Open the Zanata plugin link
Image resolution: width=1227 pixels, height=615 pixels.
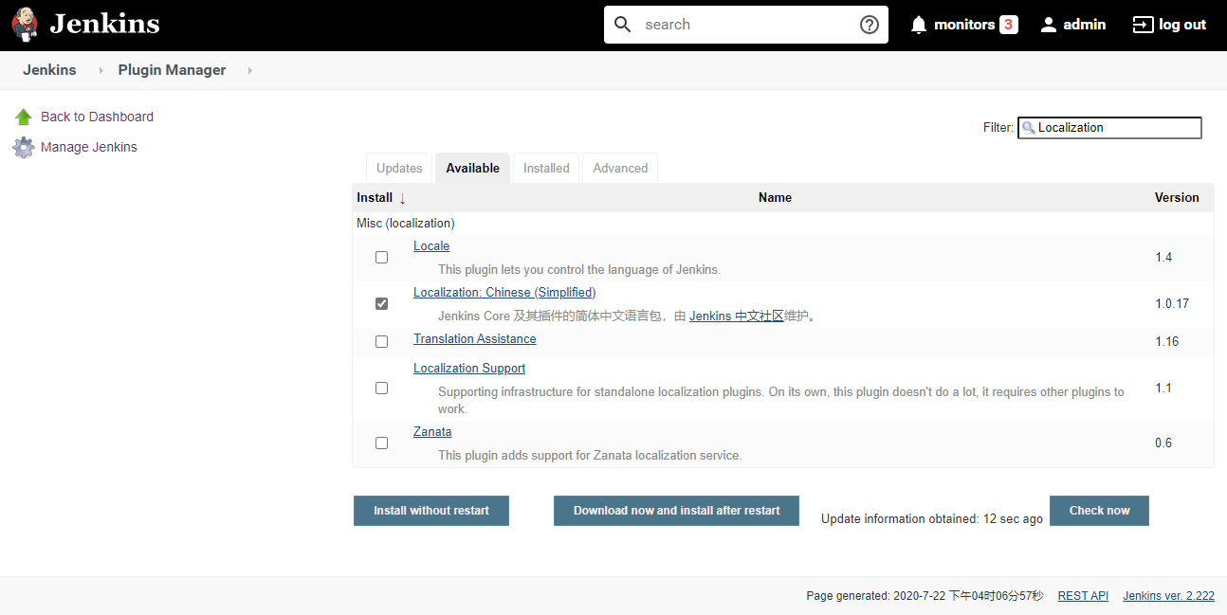(x=432, y=432)
